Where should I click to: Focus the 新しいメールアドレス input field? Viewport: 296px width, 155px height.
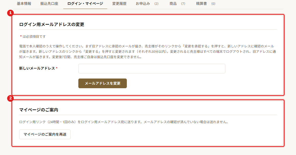pos(152,69)
